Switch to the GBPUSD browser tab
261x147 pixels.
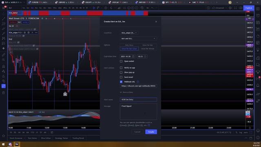[x=66, y=2]
